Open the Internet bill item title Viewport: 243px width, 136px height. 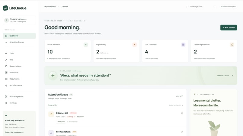click(x=62, y=113)
